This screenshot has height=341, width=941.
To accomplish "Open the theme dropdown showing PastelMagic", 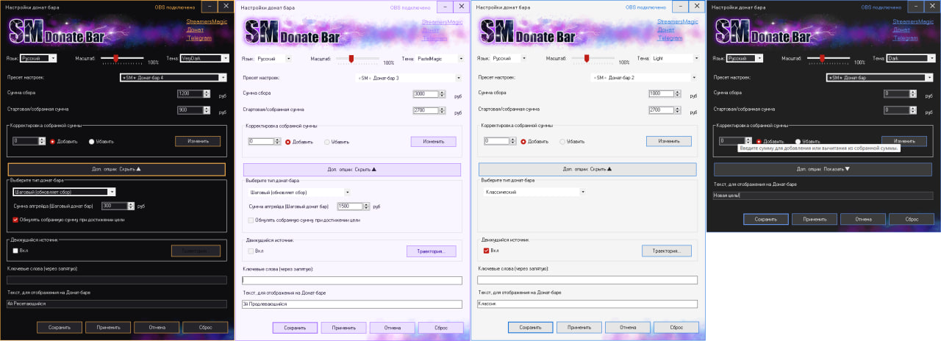I will pyautogui.click(x=439, y=58).
